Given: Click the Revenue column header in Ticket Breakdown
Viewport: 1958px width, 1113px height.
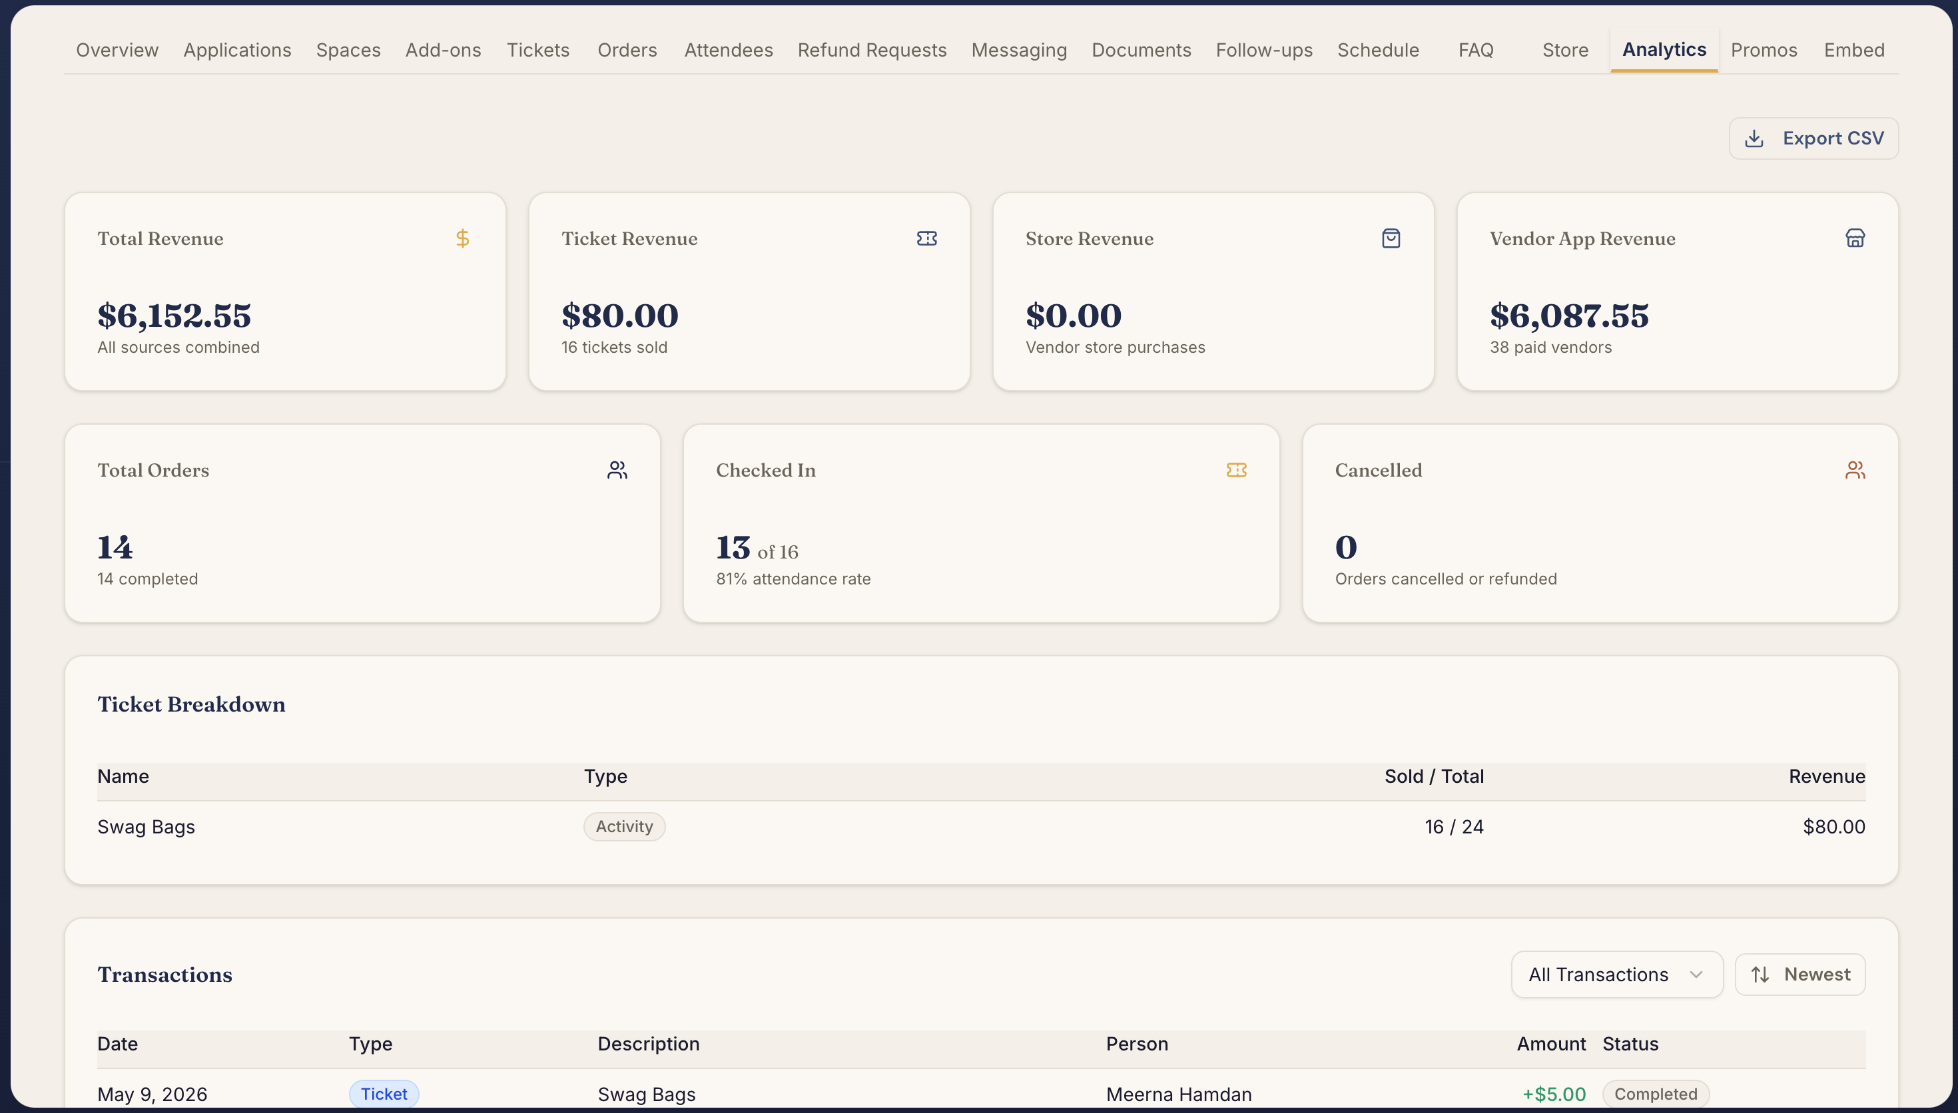Looking at the screenshot, I should tap(1827, 777).
